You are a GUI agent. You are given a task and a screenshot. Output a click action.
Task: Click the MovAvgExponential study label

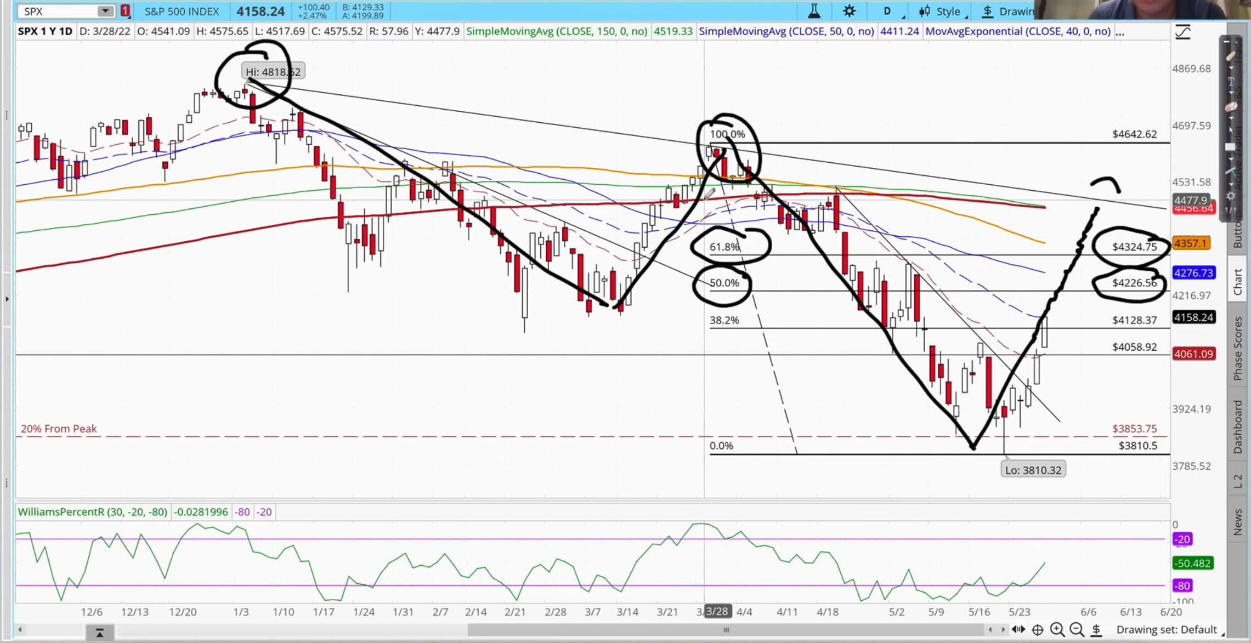tap(1017, 31)
